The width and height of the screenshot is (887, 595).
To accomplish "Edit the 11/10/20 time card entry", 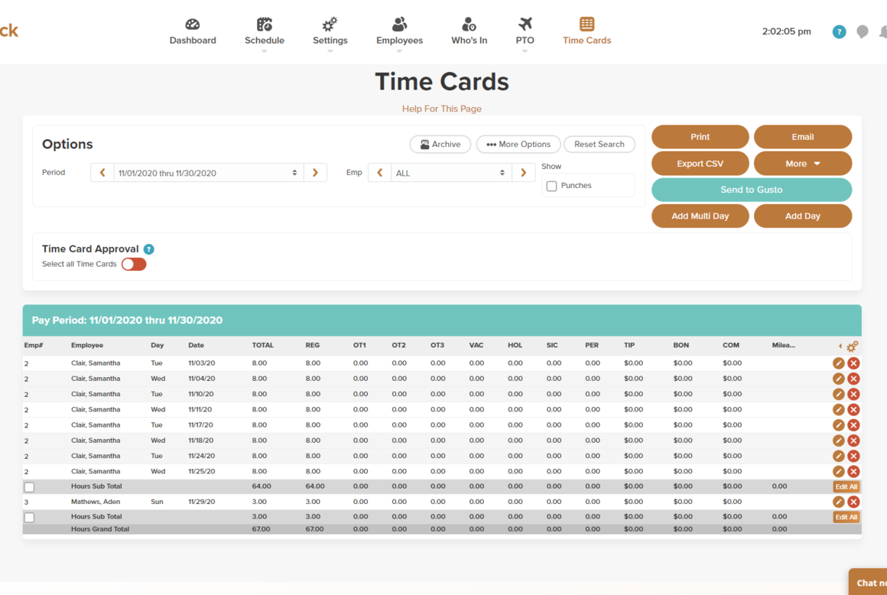I will click(838, 394).
